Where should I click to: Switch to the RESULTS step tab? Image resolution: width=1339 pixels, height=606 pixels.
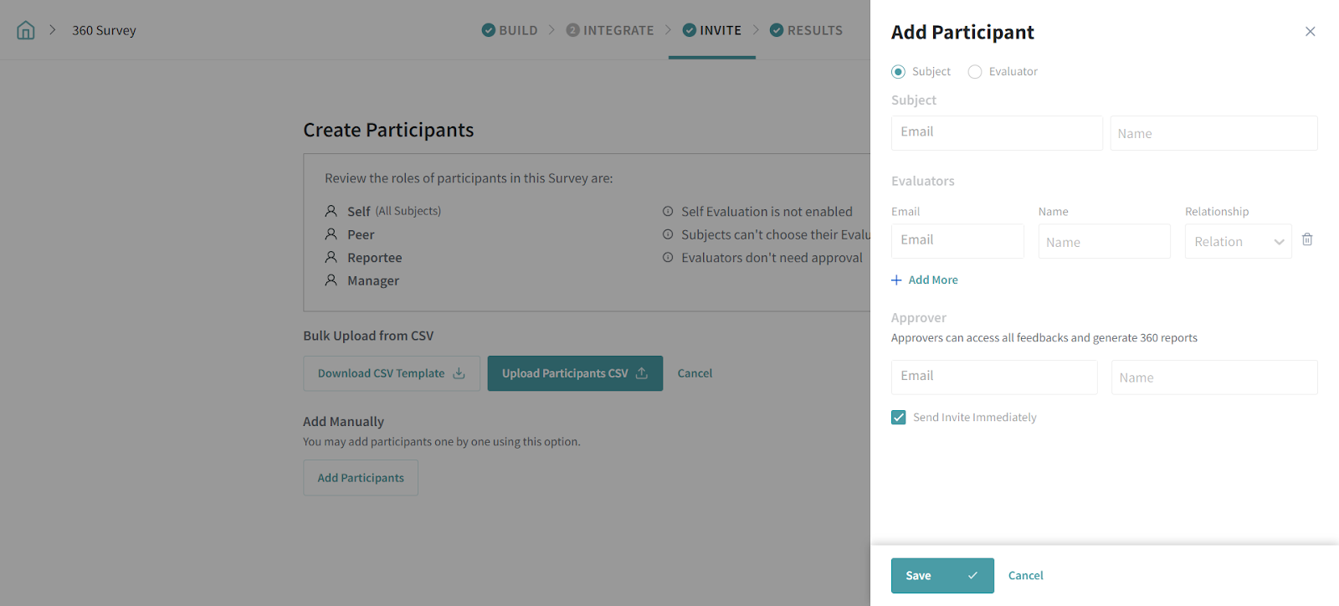(x=806, y=31)
